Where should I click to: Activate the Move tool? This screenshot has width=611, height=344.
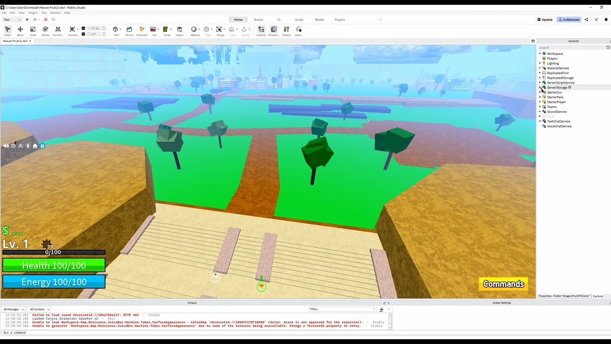[20, 31]
